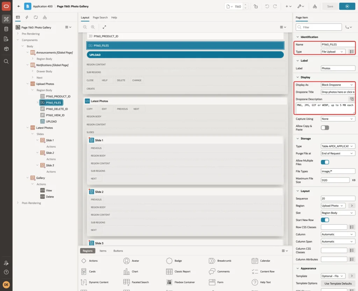Increment the page number stepper
Viewport: 358px width, 291px height.
coord(245,5)
